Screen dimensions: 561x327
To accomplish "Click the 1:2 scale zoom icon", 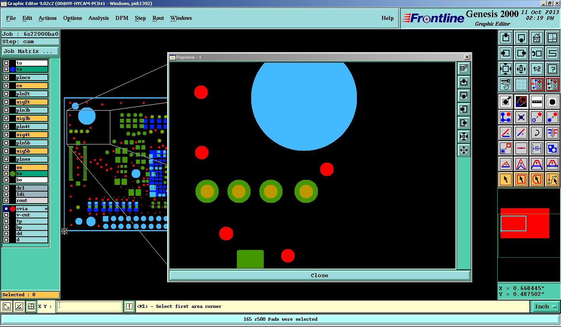I will tap(537, 69).
